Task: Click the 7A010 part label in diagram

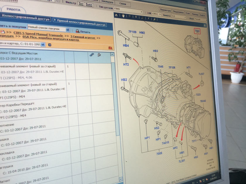Action: click(x=165, y=143)
